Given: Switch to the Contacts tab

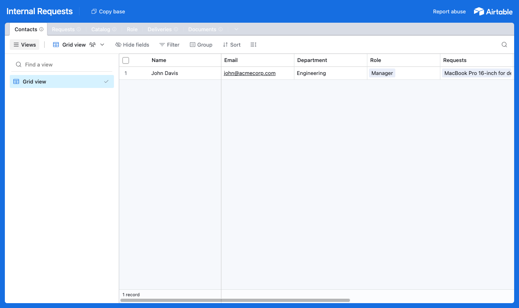Looking at the screenshot, I should click(x=28, y=29).
